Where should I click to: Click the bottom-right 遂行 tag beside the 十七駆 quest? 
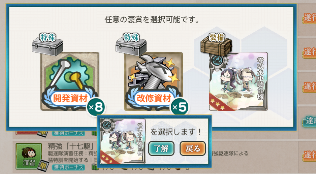tap(309, 155)
